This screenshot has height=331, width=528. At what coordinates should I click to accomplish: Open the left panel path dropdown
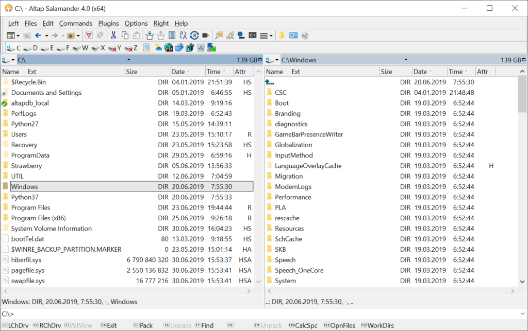tap(129, 59)
